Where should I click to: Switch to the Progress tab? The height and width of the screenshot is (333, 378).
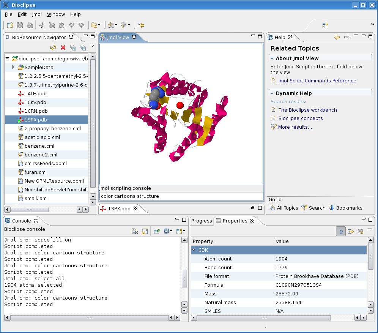tap(202, 221)
